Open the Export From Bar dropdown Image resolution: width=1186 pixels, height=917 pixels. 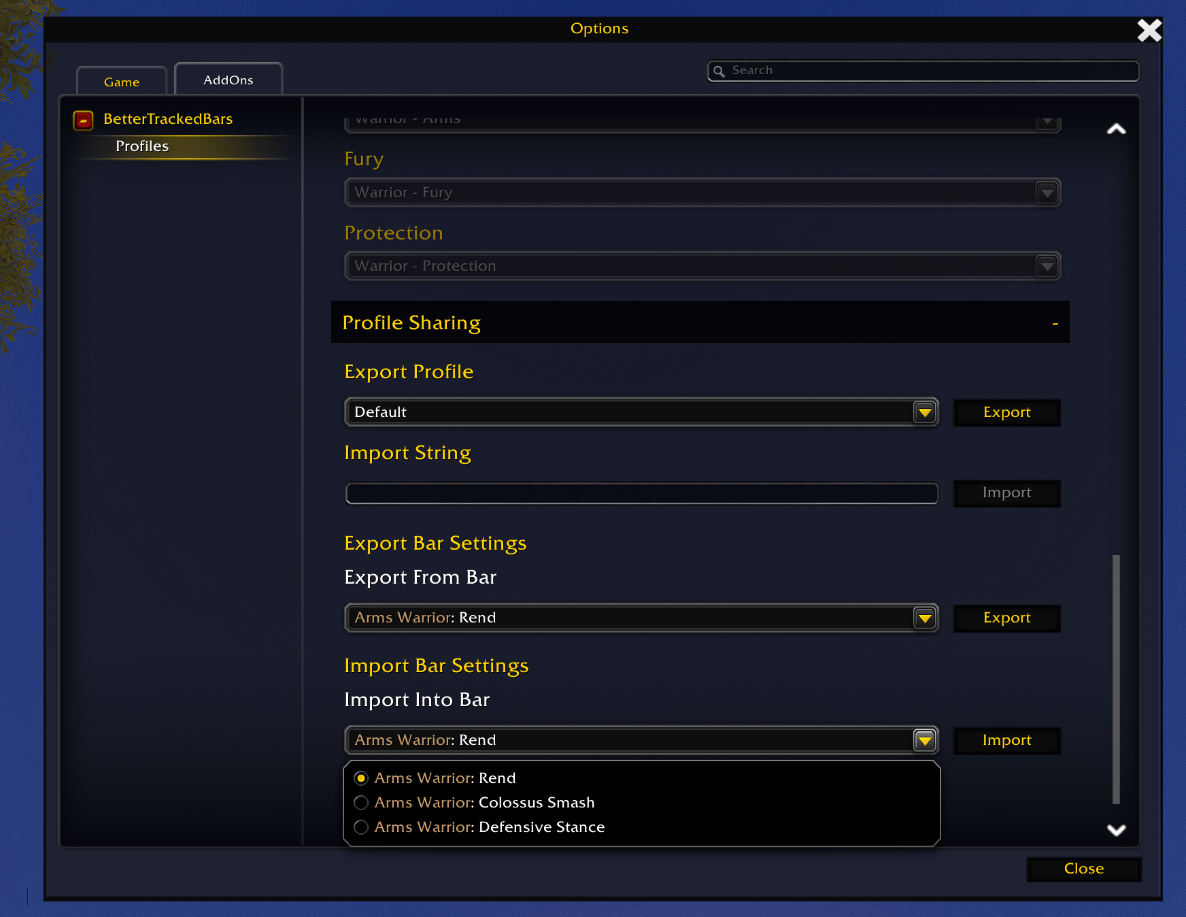tap(641, 618)
